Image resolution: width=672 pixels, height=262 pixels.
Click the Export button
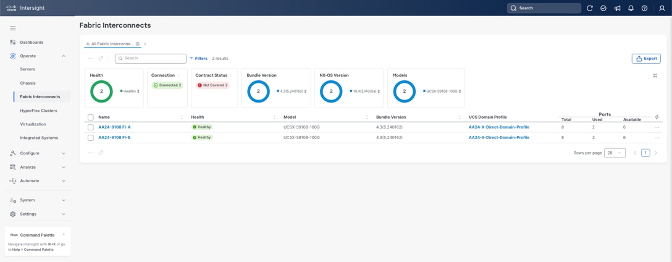646,58
